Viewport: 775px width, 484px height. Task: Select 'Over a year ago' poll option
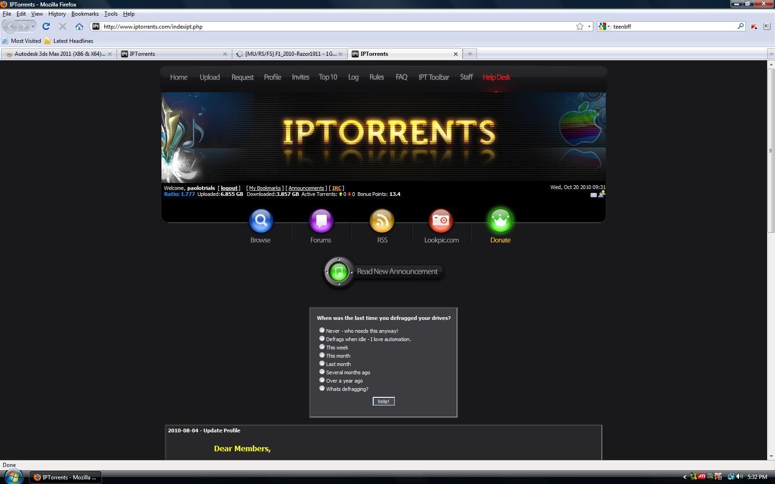pos(322,380)
